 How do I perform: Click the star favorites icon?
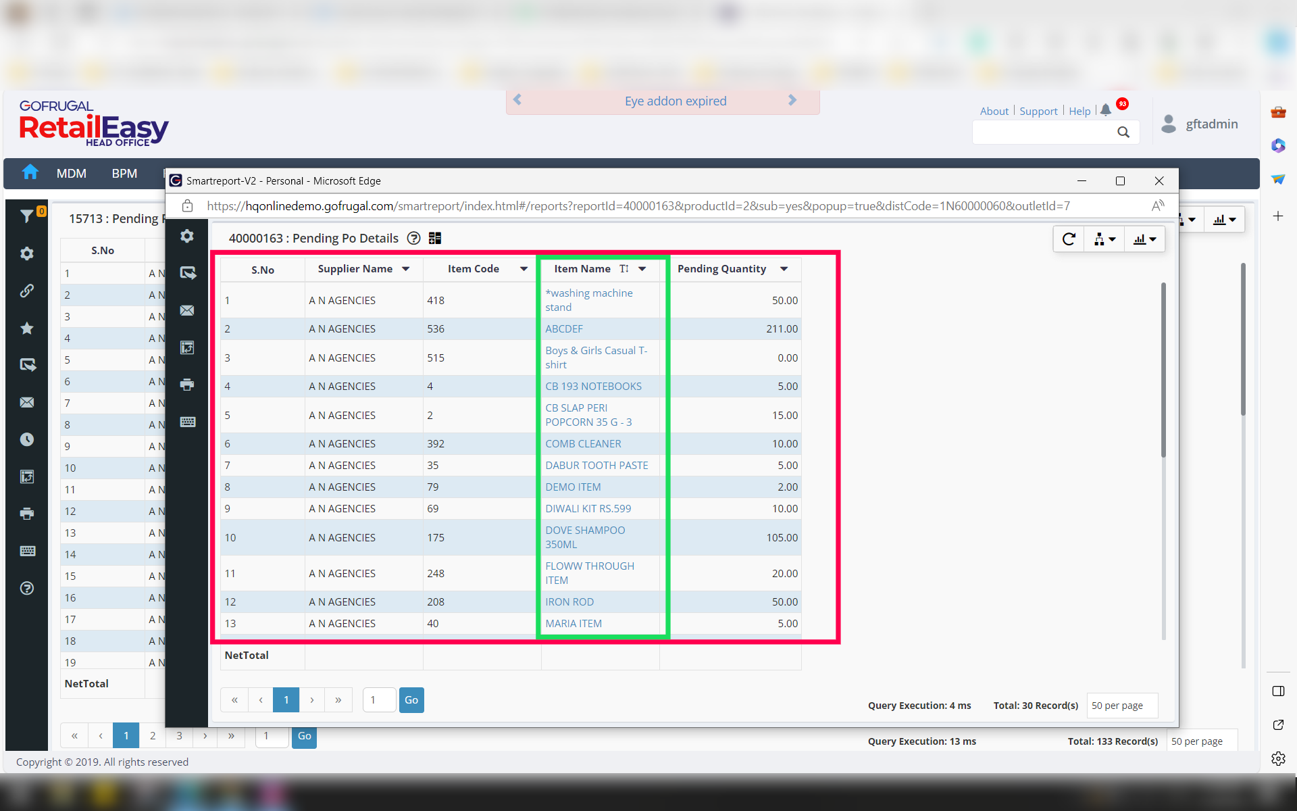point(27,328)
